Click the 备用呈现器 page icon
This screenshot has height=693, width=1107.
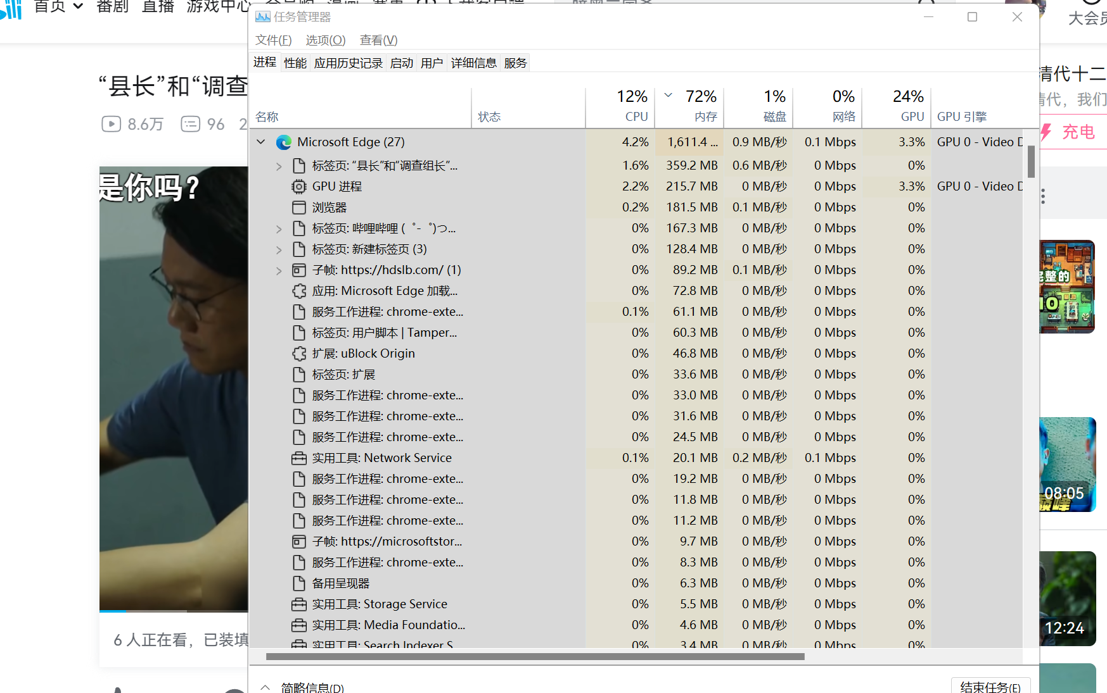298,584
